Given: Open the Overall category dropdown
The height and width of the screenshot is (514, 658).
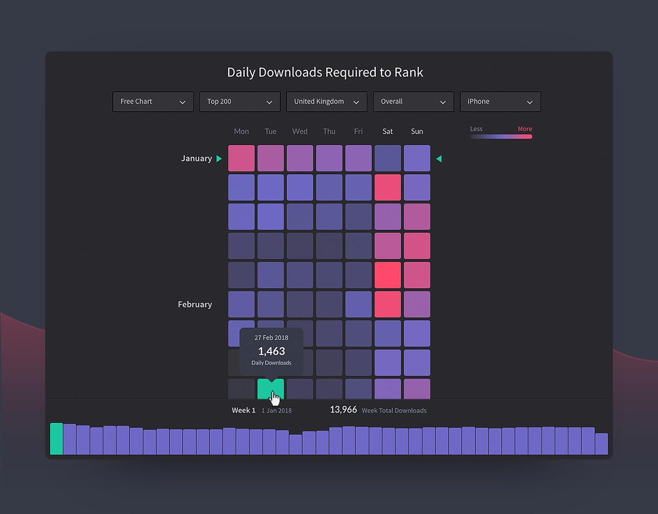Looking at the screenshot, I should pyautogui.click(x=413, y=101).
